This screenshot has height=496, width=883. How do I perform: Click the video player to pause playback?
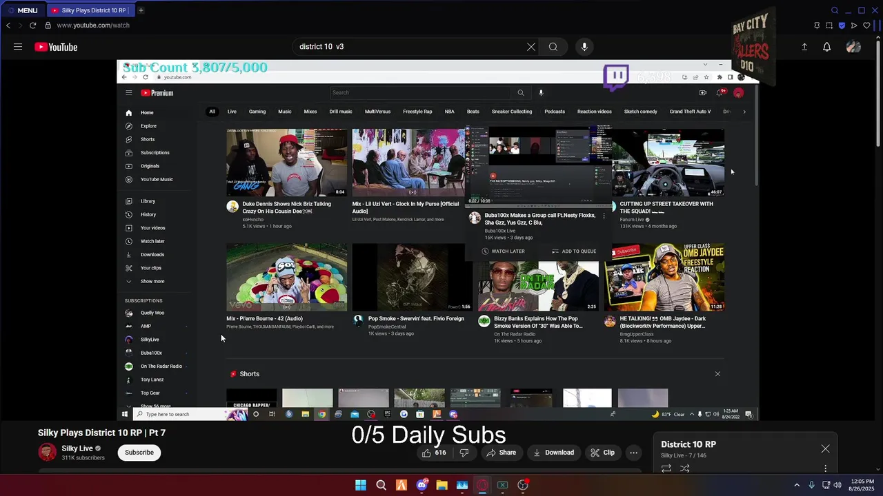[x=438, y=241]
